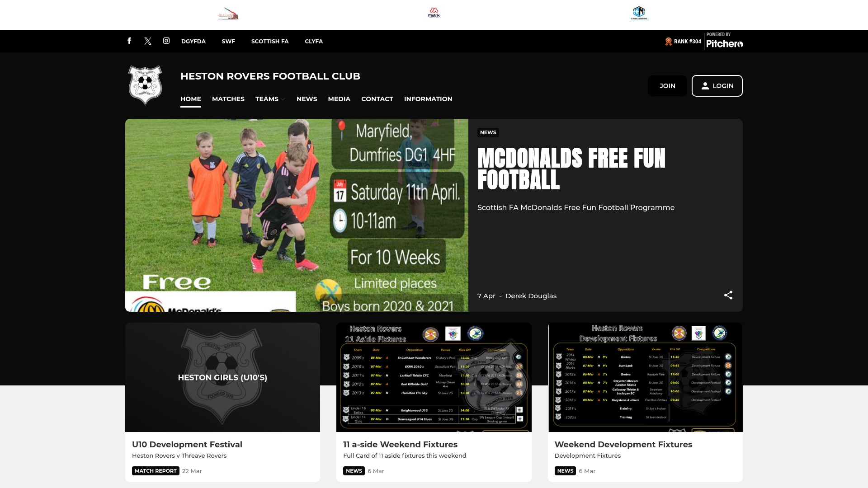The image size is (868, 488).
Task: Click the Metrik sponsor logo
Action: click(x=434, y=13)
